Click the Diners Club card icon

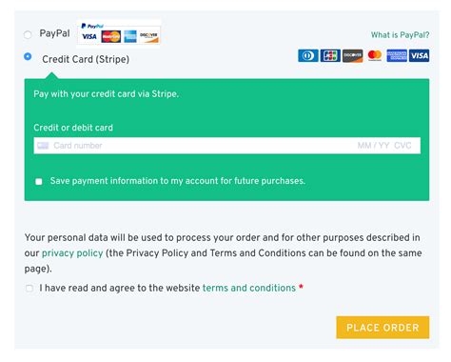308,56
